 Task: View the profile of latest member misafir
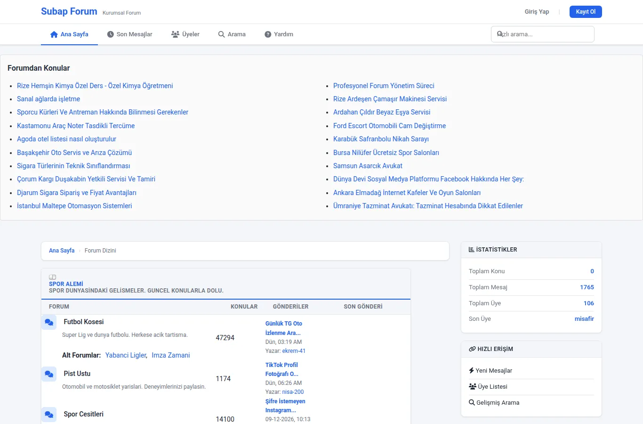click(x=584, y=319)
